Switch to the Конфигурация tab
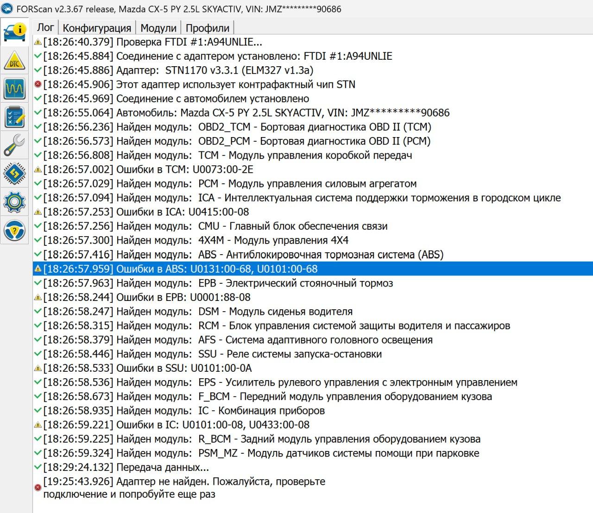 point(97,28)
